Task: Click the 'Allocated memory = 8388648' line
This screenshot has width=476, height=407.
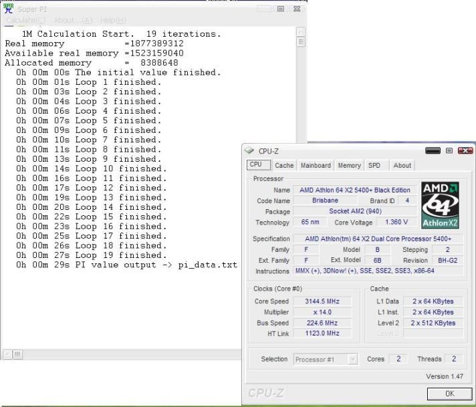Action: 92,63
